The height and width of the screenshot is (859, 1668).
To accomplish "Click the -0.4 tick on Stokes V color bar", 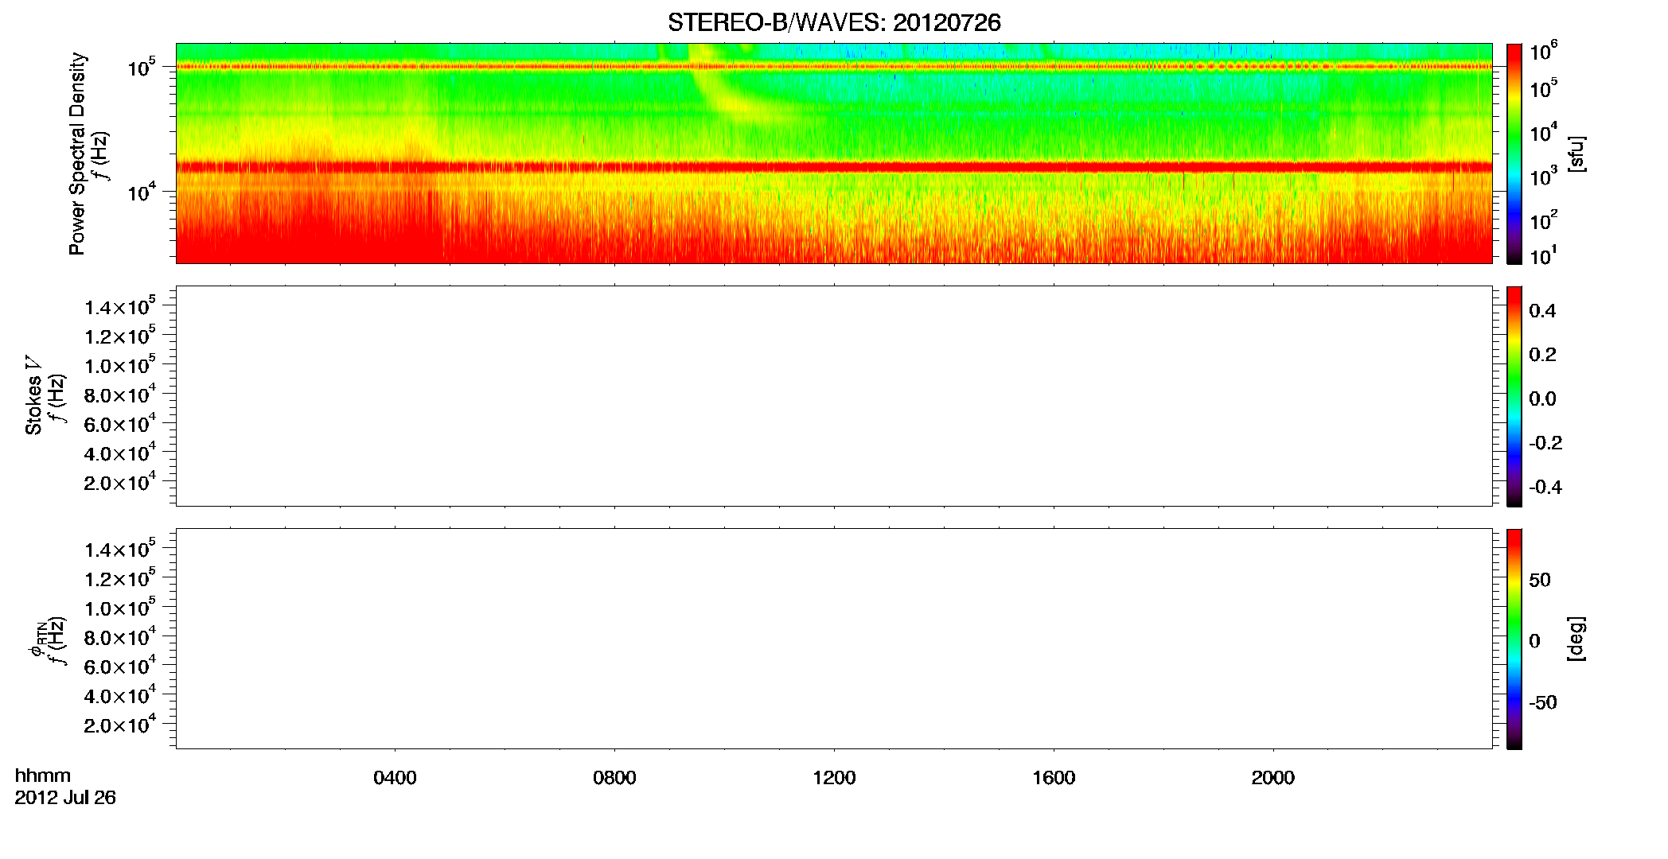I will 1545,487.
